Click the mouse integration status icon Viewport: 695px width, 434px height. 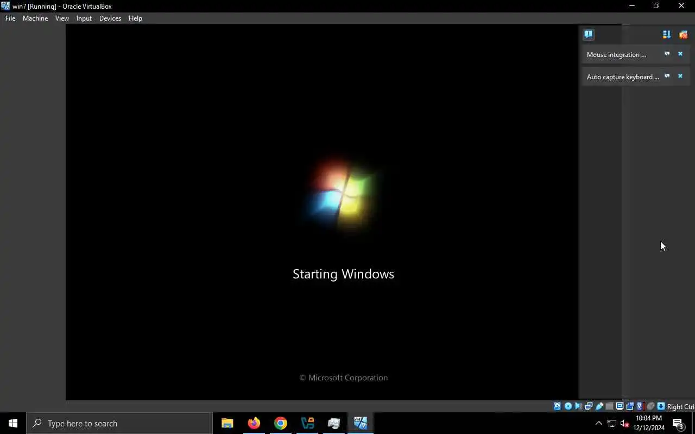[650, 406]
